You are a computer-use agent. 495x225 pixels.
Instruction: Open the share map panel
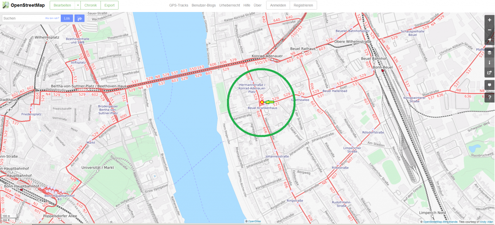point(490,72)
